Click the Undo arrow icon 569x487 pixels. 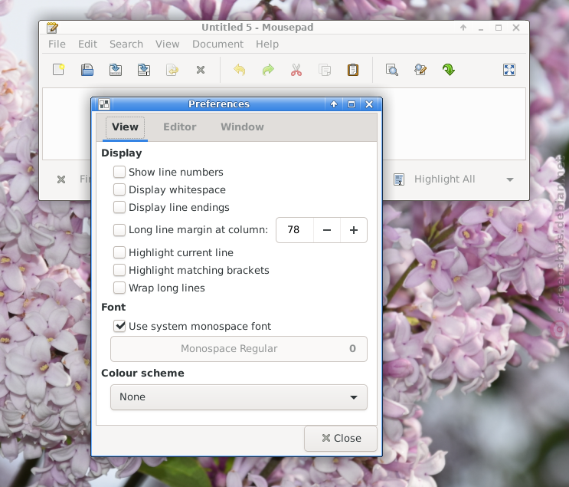pyautogui.click(x=240, y=70)
